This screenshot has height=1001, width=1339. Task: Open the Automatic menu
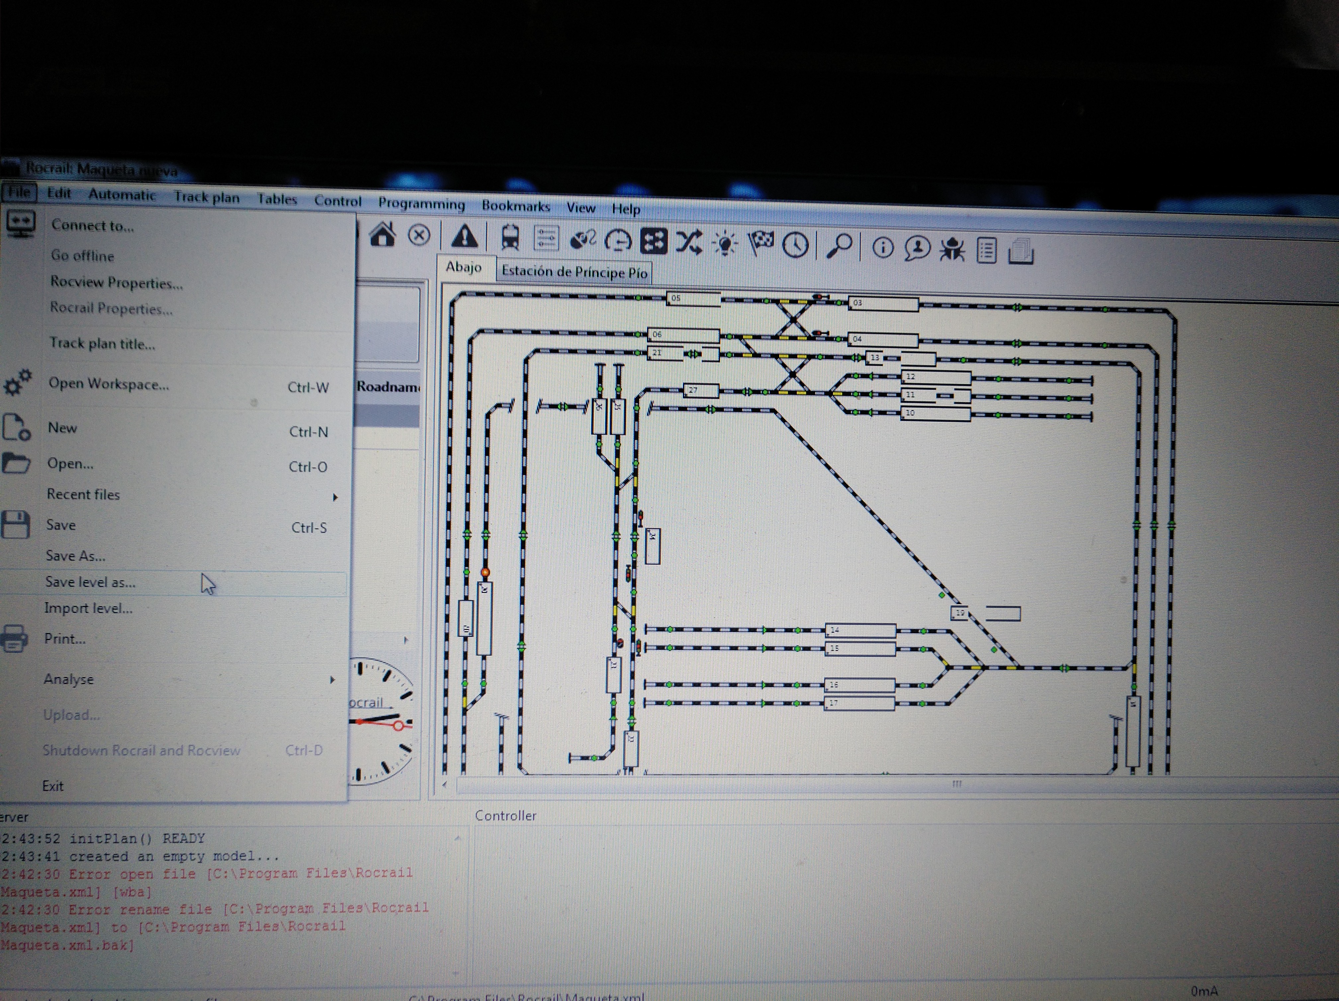tap(122, 195)
